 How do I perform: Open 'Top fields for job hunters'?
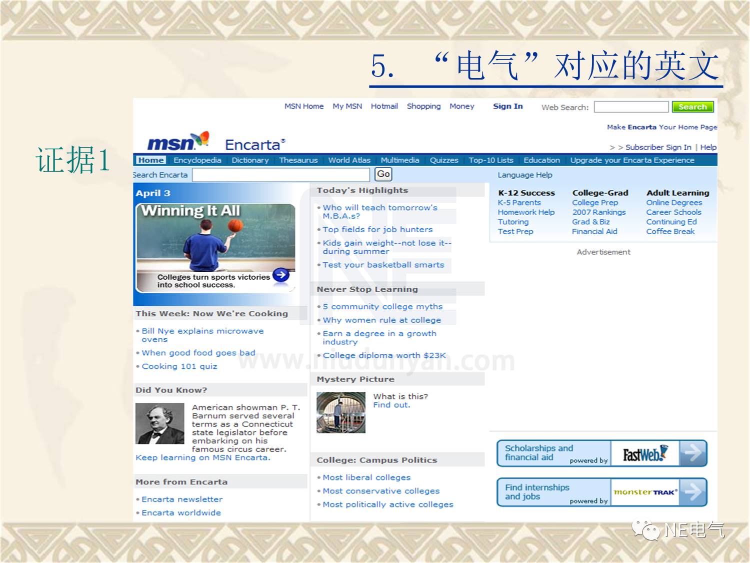[377, 229]
